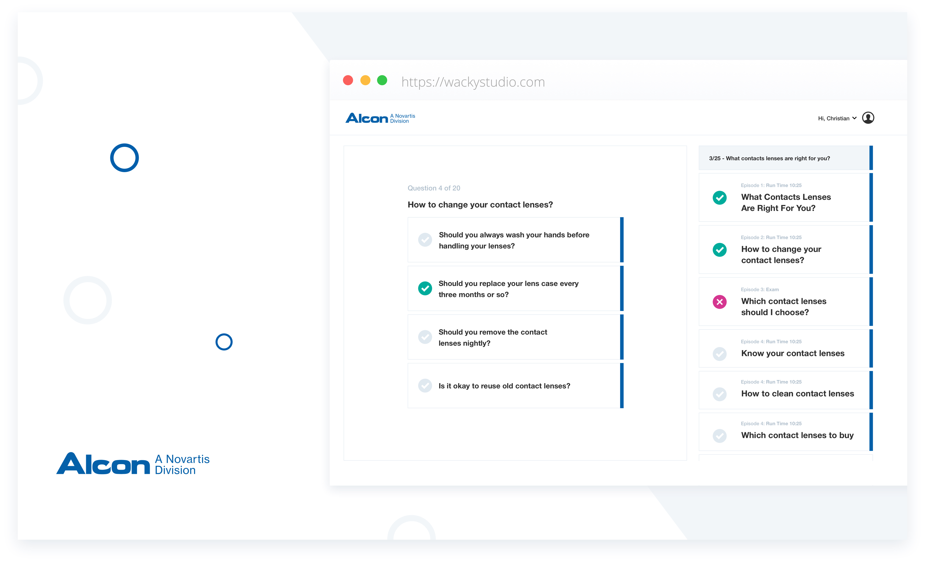Click the Know your contact lenses title
The image size is (925, 563).
point(792,353)
